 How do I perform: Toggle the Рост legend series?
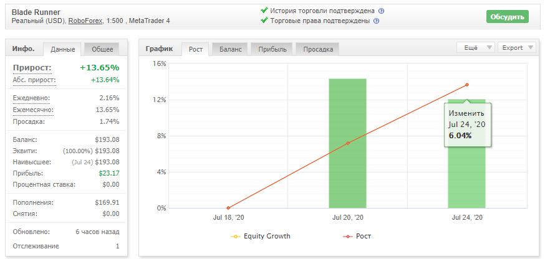(x=357, y=237)
